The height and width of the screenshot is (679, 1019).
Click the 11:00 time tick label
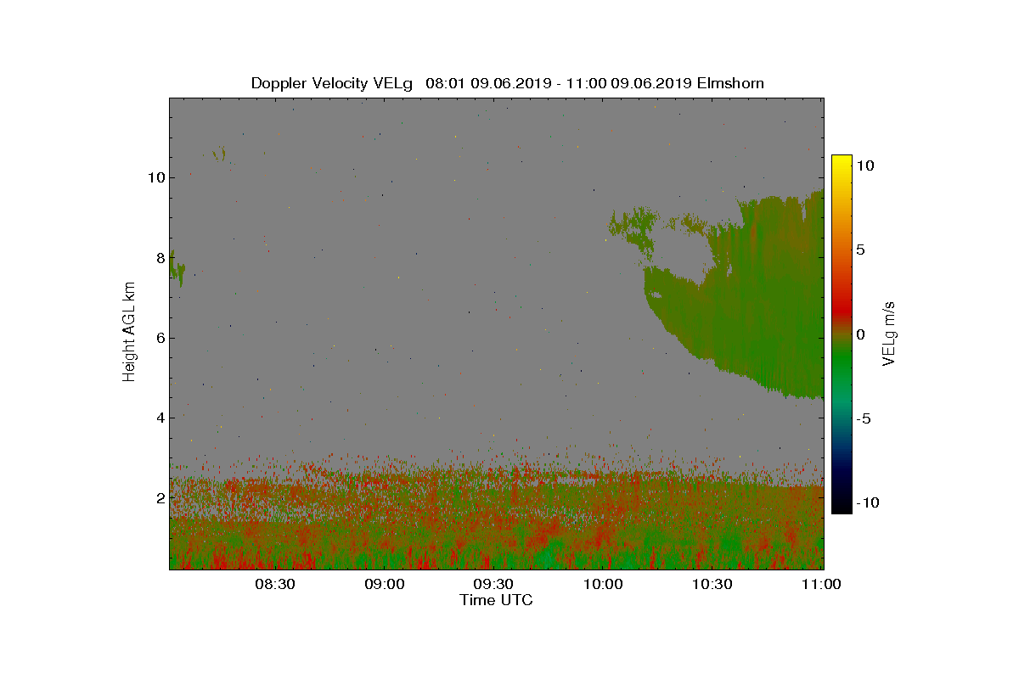point(821,584)
